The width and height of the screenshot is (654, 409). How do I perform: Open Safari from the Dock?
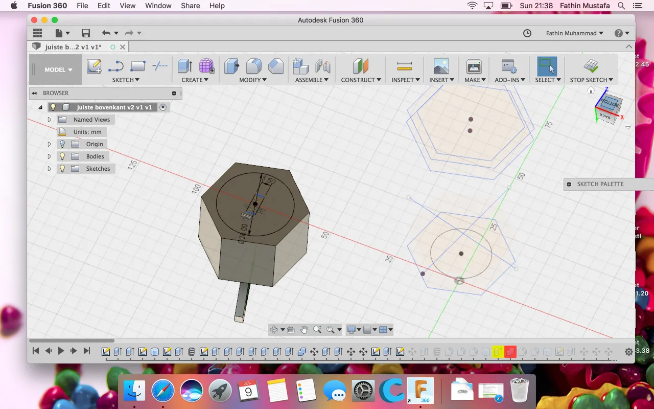pos(162,392)
